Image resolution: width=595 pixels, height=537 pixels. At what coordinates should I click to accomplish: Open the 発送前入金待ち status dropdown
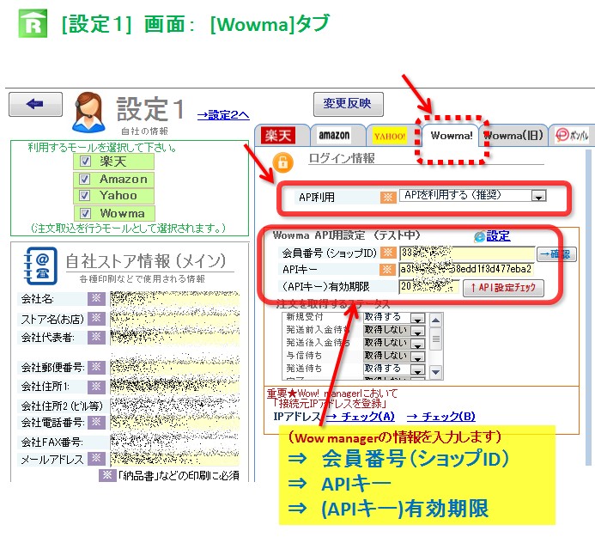(417, 331)
